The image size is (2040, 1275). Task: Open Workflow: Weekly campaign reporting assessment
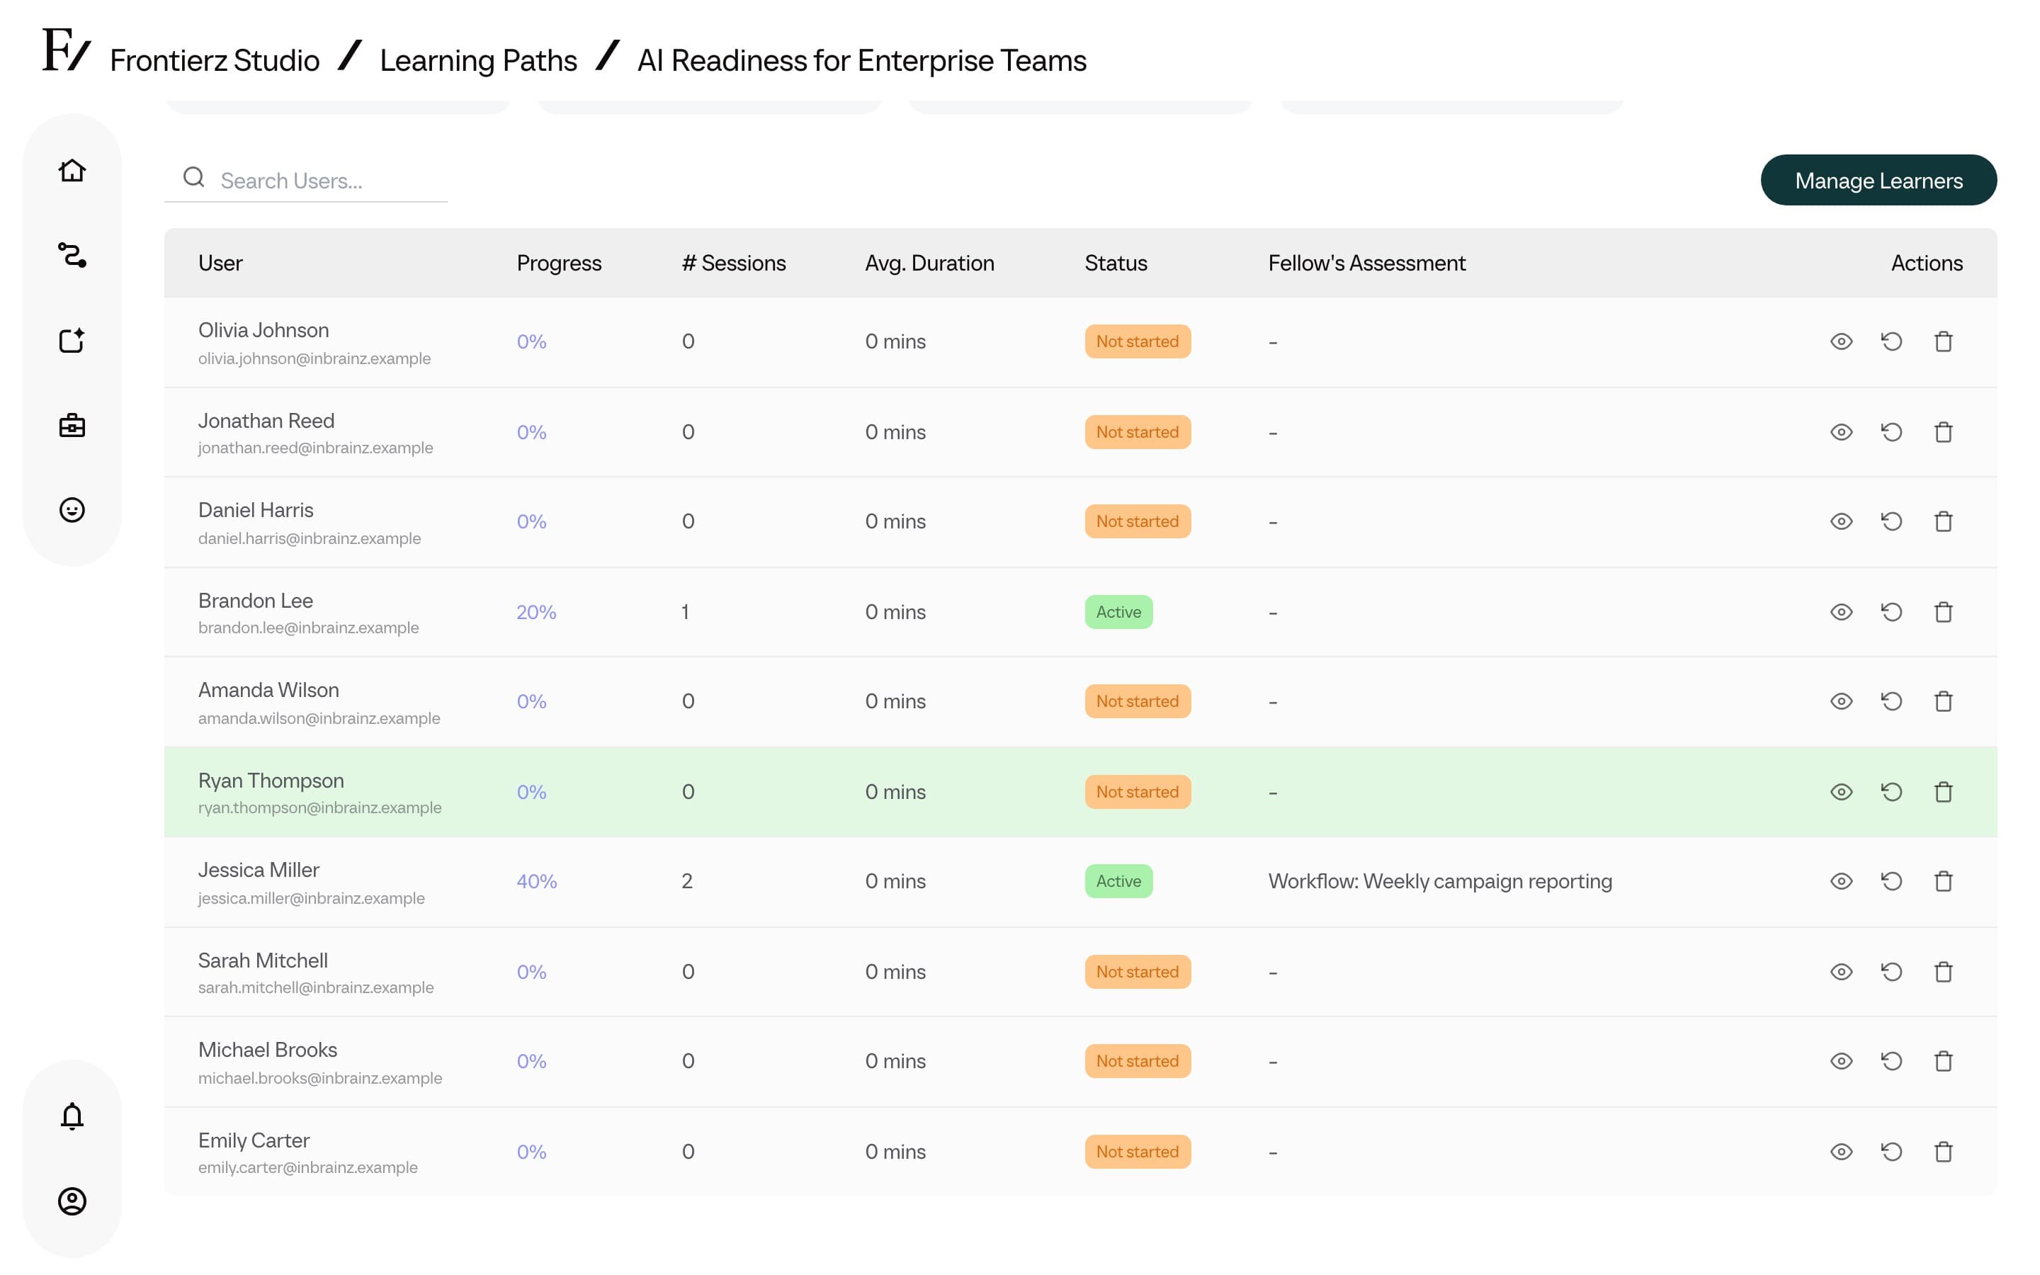pyautogui.click(x=1440, y=881)
